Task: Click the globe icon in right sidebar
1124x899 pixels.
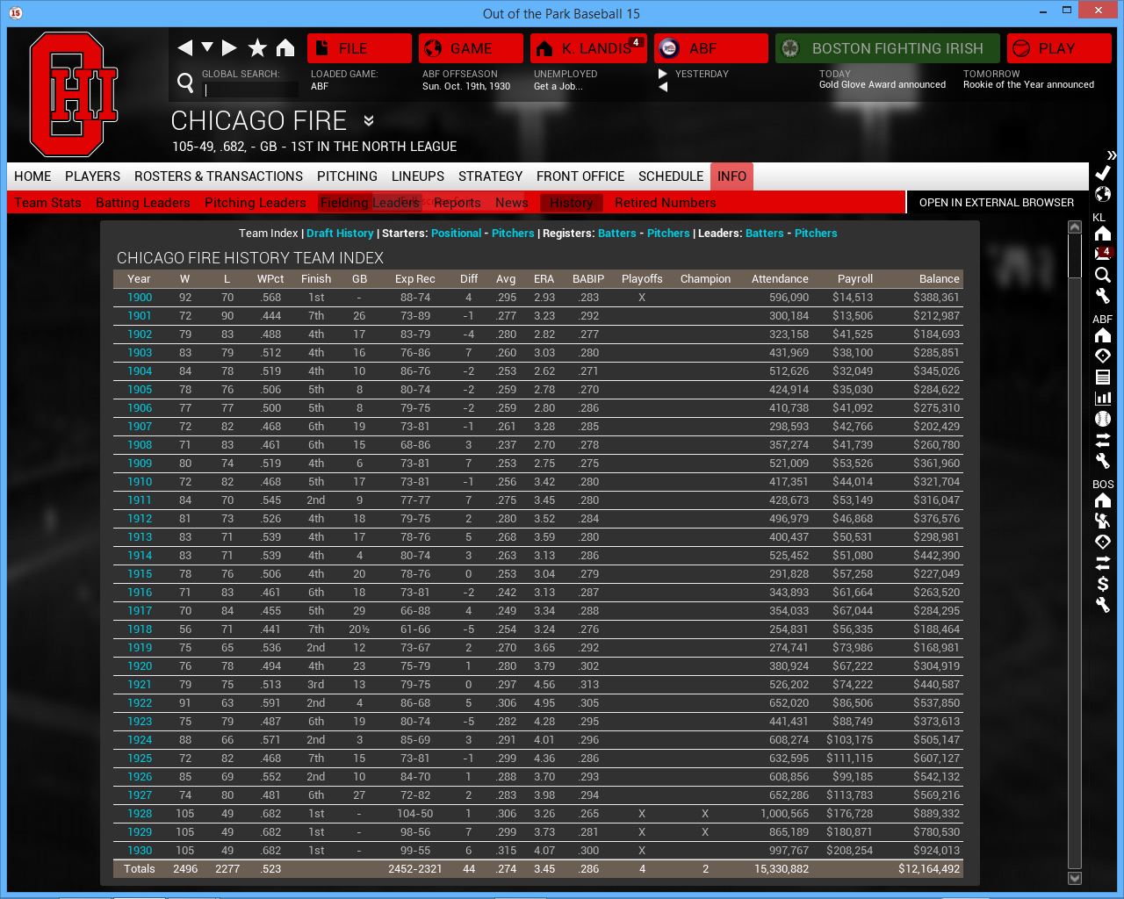Action: pyautogui.click(x=1103, y=194)
